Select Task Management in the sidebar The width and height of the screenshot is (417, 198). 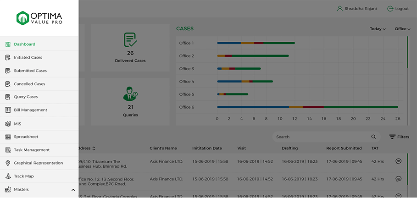[x=32, y=150]
